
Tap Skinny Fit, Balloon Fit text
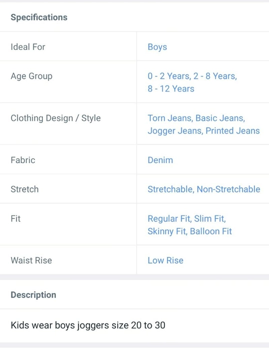190,231
